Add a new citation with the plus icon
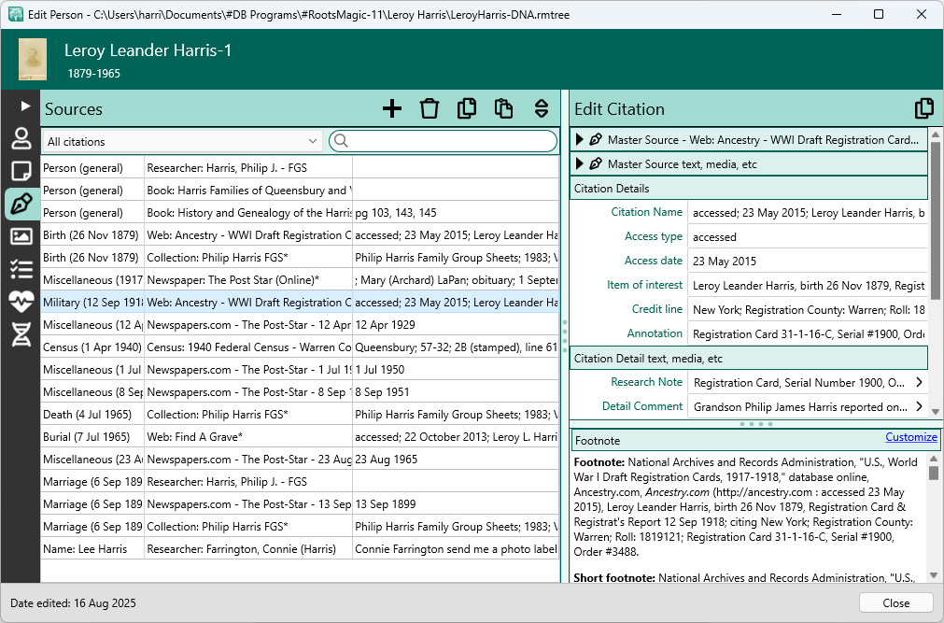Viewport: 944px width, 623px height. click(x=392, y=108)
